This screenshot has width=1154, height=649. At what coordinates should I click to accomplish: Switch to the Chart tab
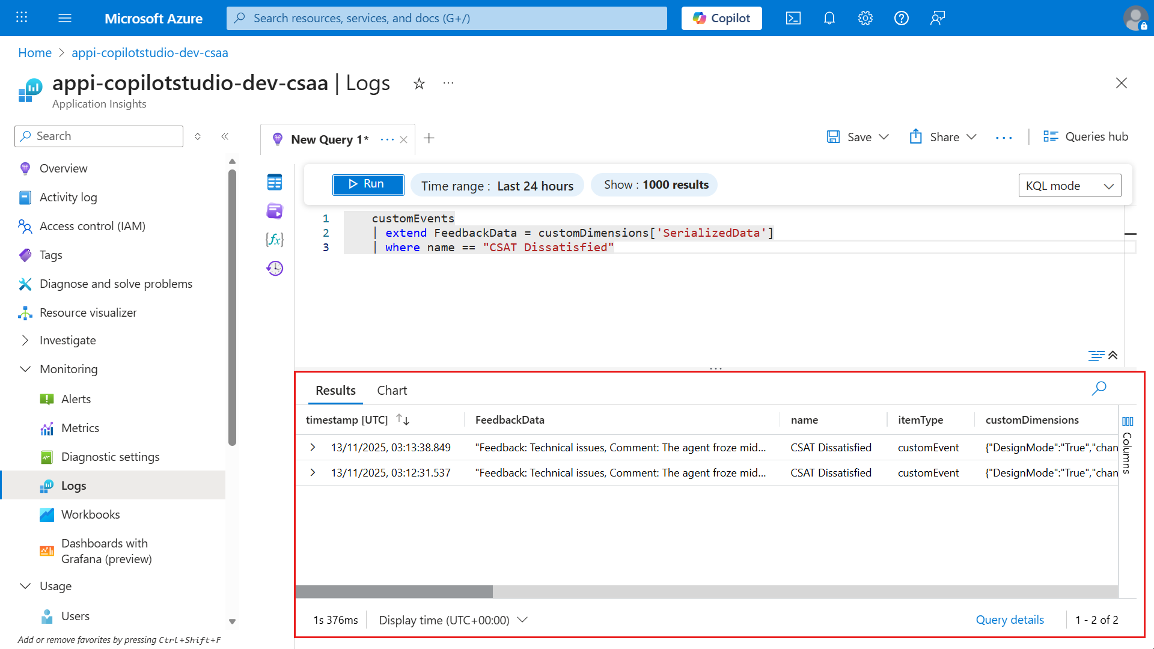tap(392, 390)
